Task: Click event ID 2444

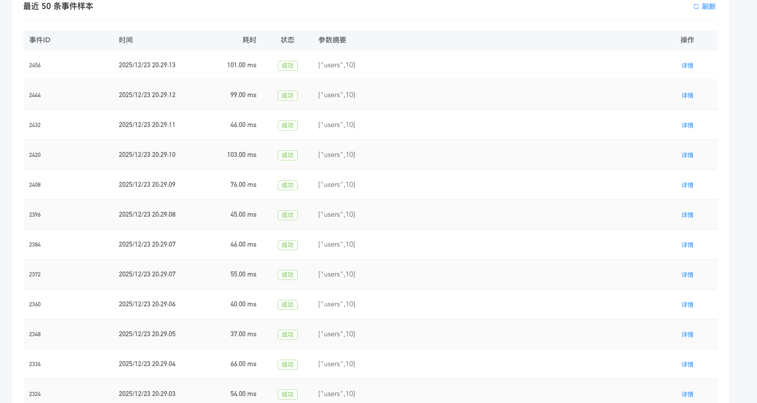Action: click(x=35, y=95)
